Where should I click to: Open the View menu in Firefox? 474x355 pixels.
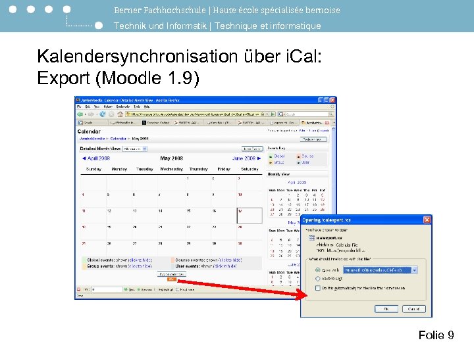pos(97,106)
